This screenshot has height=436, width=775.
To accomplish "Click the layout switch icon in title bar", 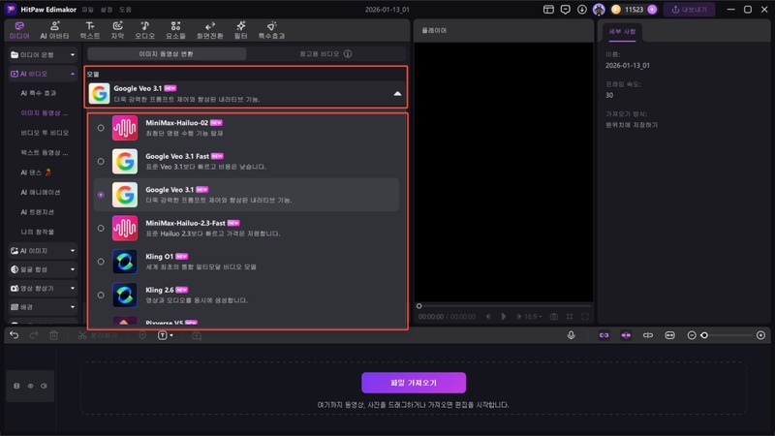I will tap(548, 10).
